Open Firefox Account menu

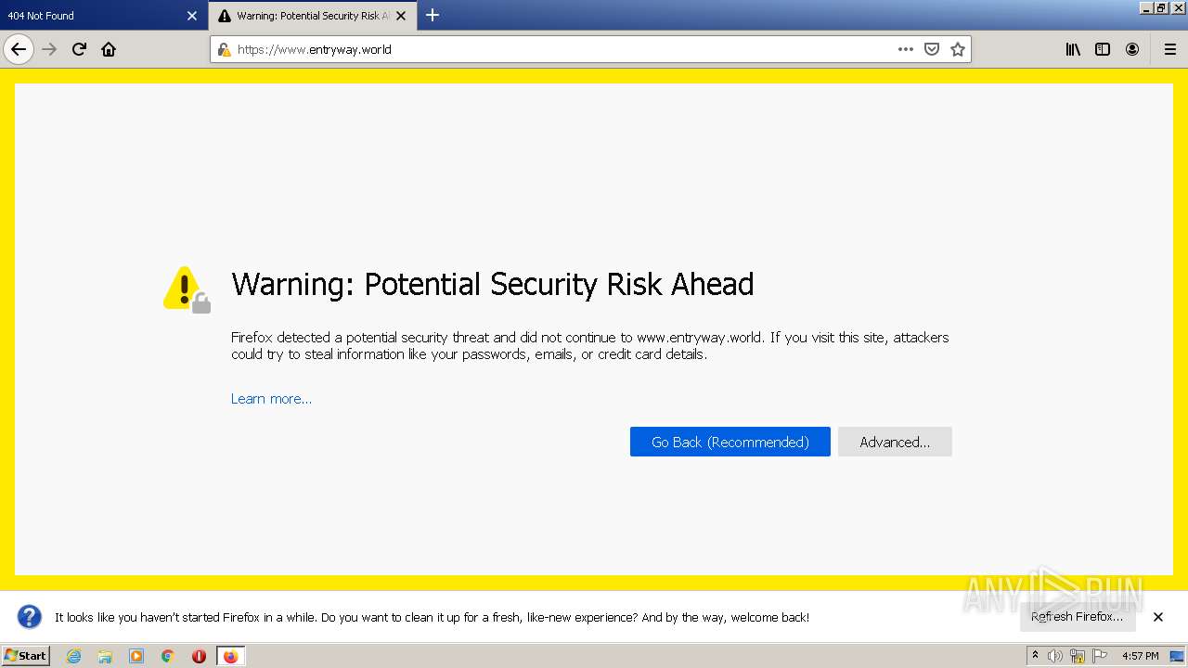coord(1132,49)
